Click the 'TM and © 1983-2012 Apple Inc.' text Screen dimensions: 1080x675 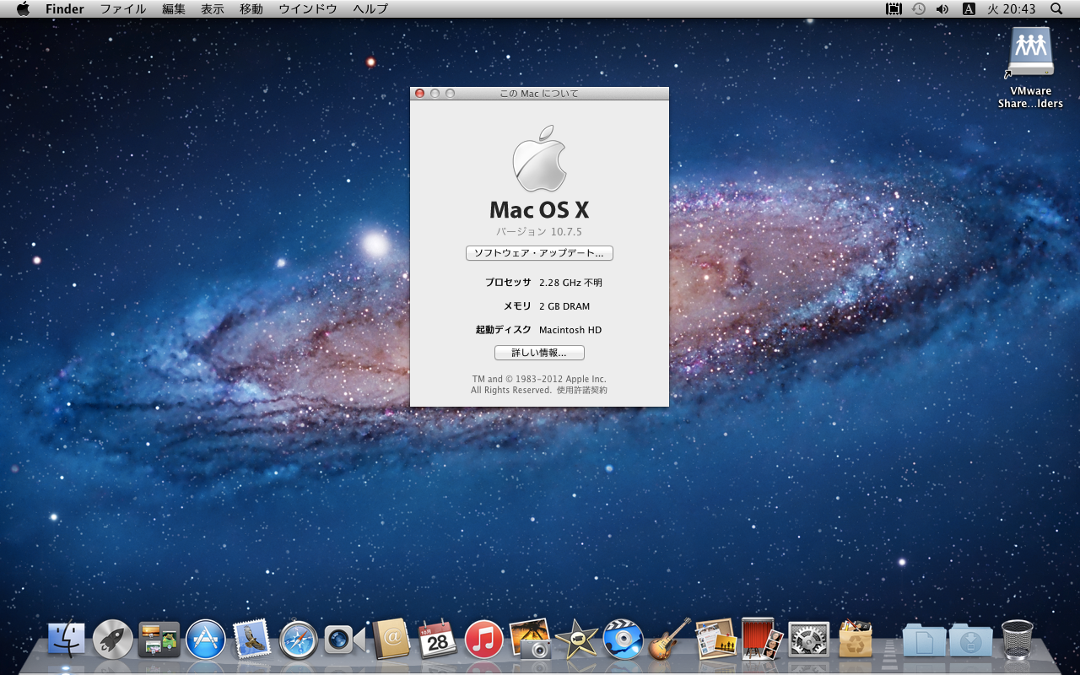click(x=539, y=380)
